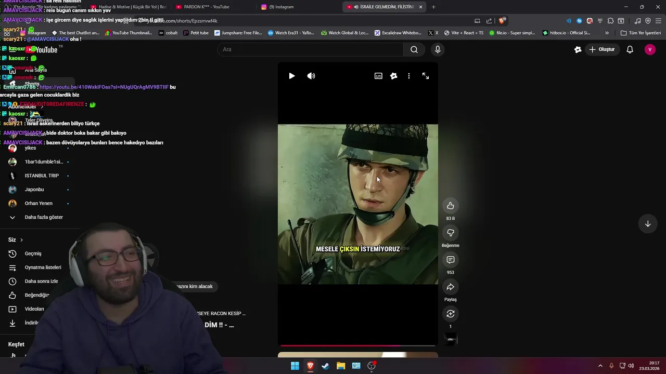Start voice search with microphone
Screen dimensions: 666x374
tap(438, 49)
